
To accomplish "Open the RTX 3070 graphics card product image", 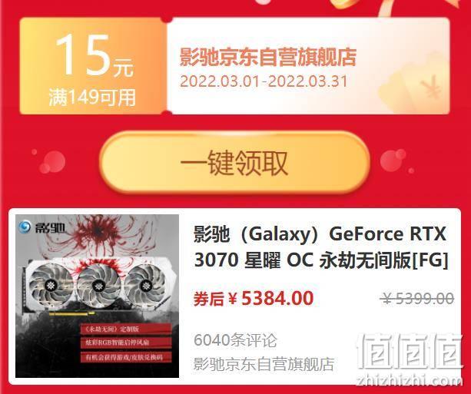I will click(97, 296).
